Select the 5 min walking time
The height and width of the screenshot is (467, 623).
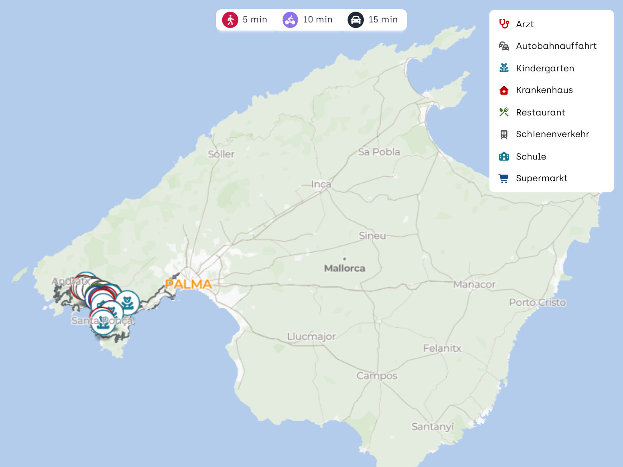tap(255, 20)
